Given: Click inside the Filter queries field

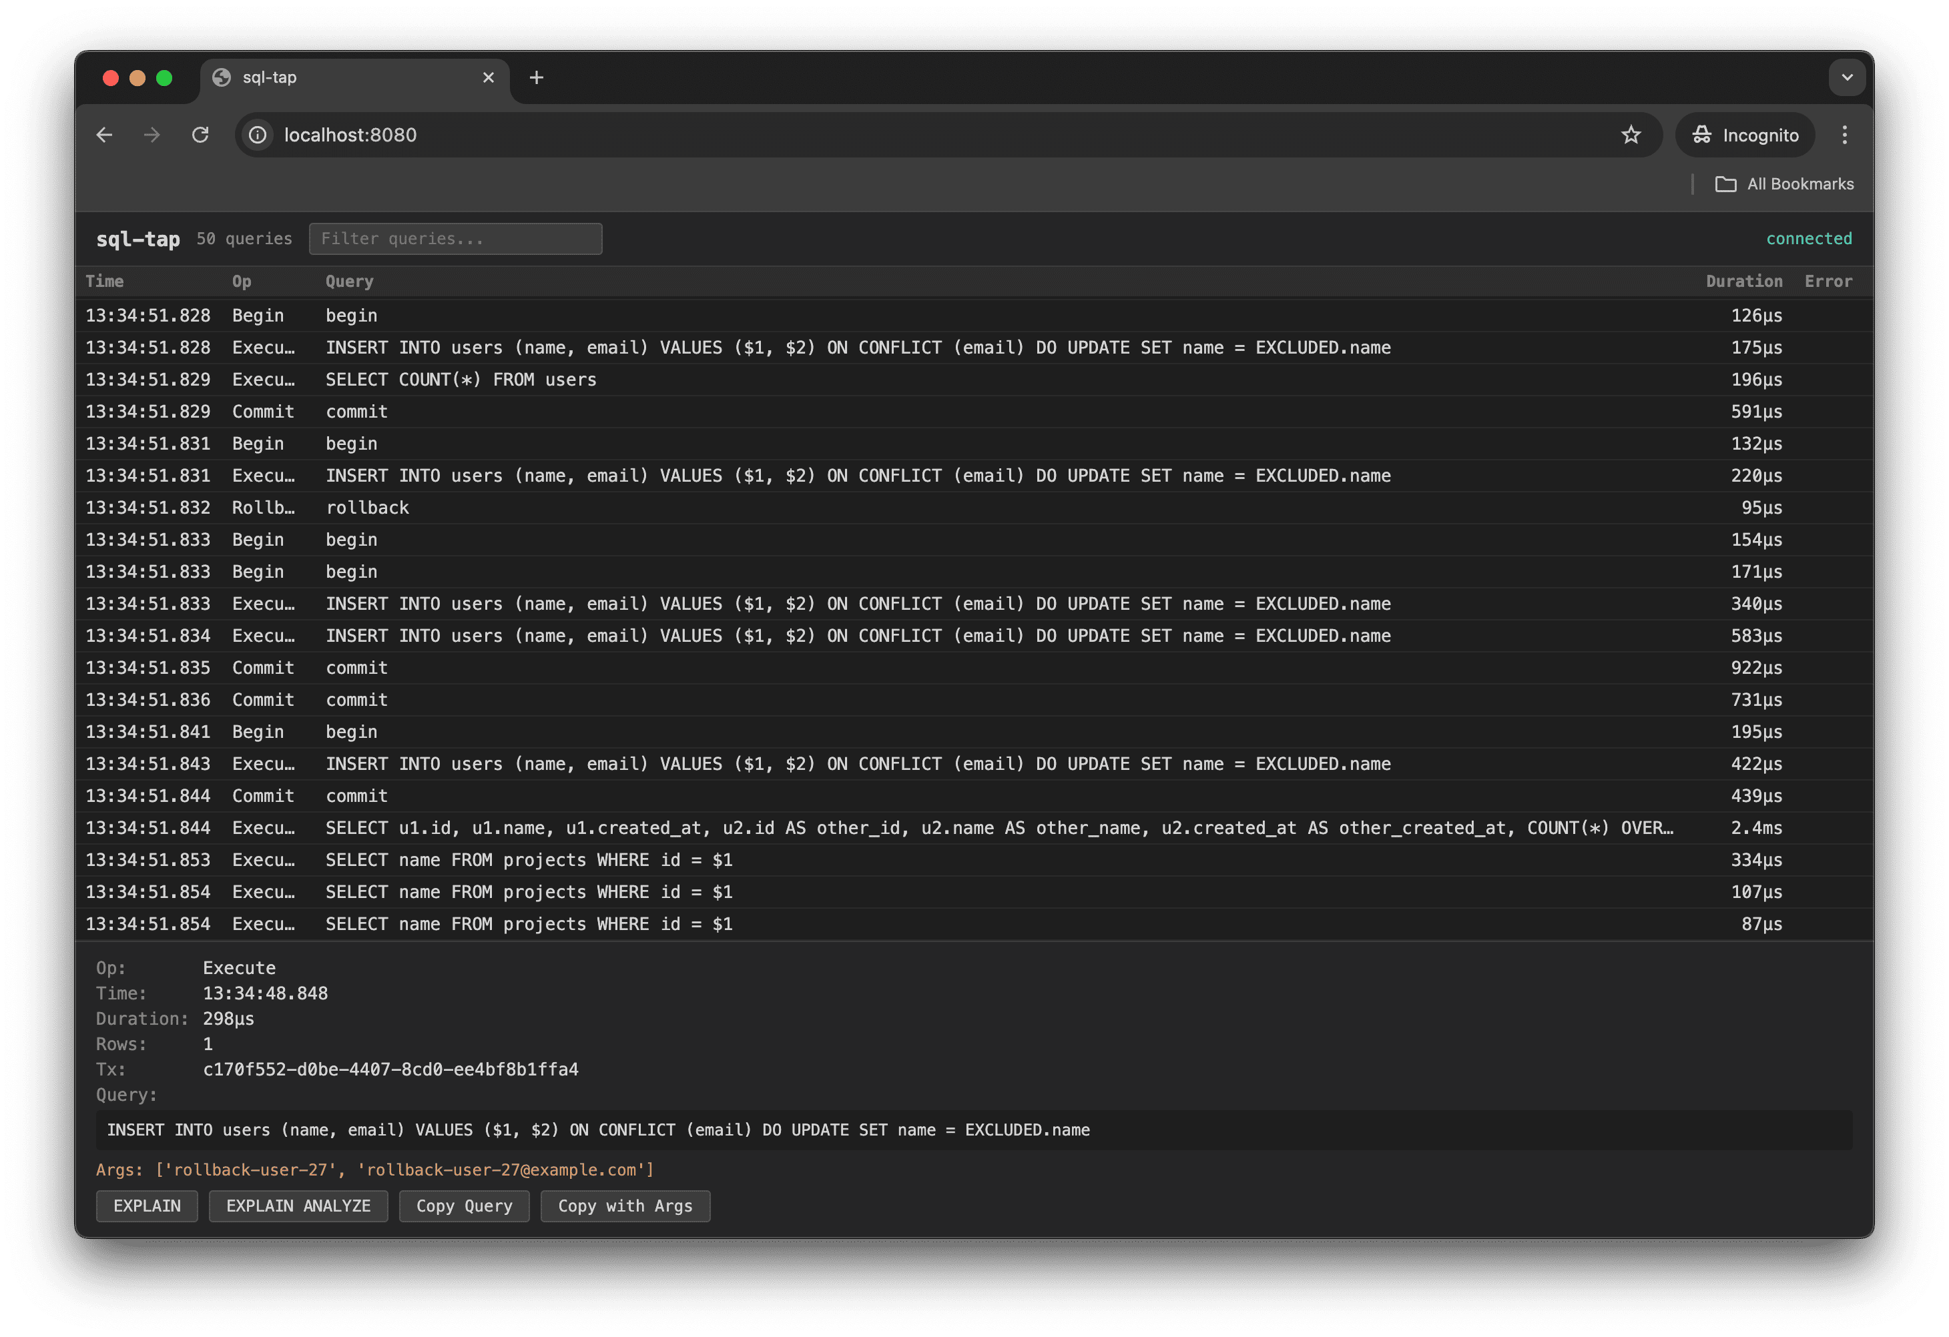Looking at the screenshot, I should click(455, 238).
